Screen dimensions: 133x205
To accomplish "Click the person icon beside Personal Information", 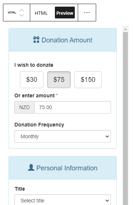I will point(31,167).
